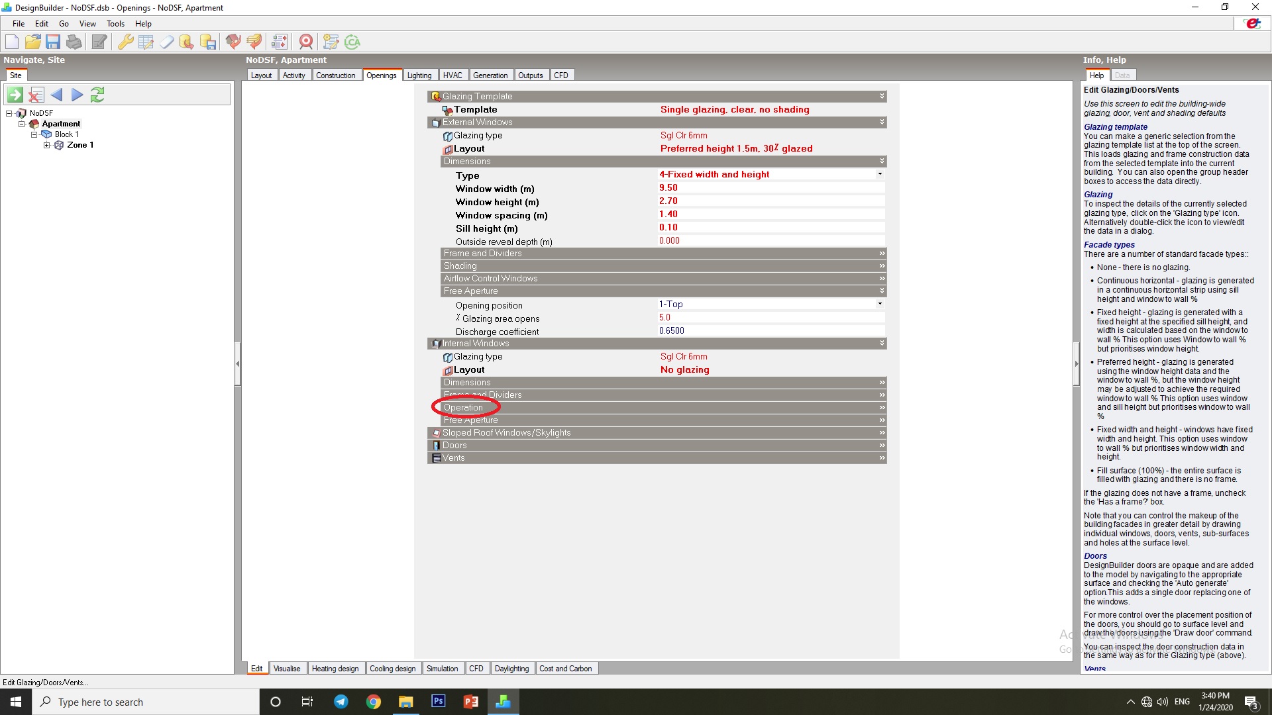This screenshot has width=1272, height=715.
Task: Open an existing file via folder icon
Action: (32, 42)
